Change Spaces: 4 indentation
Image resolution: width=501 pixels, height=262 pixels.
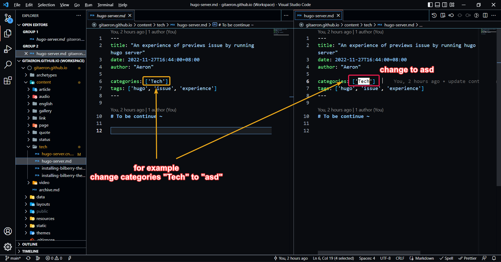click(367, 258)
